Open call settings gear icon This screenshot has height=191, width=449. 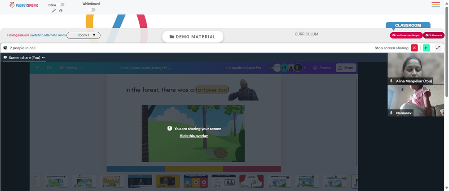coord(5,48)
